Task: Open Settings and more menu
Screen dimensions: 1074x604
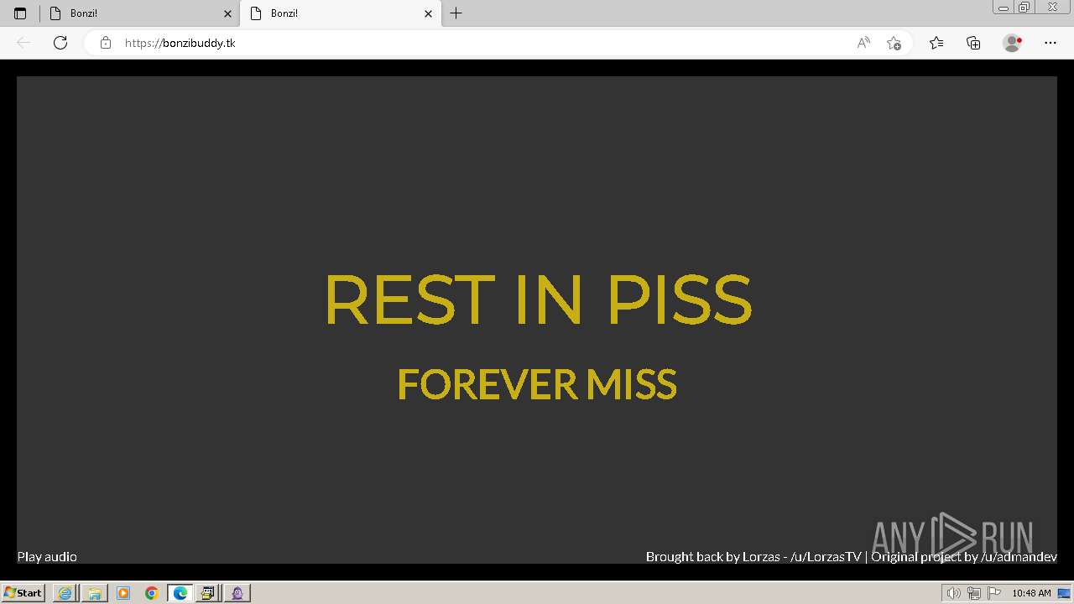Action: click(1051, 43)
